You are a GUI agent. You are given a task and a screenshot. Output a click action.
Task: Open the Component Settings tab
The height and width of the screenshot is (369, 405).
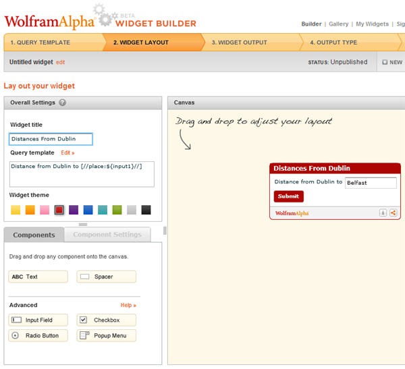click(107, 235)
